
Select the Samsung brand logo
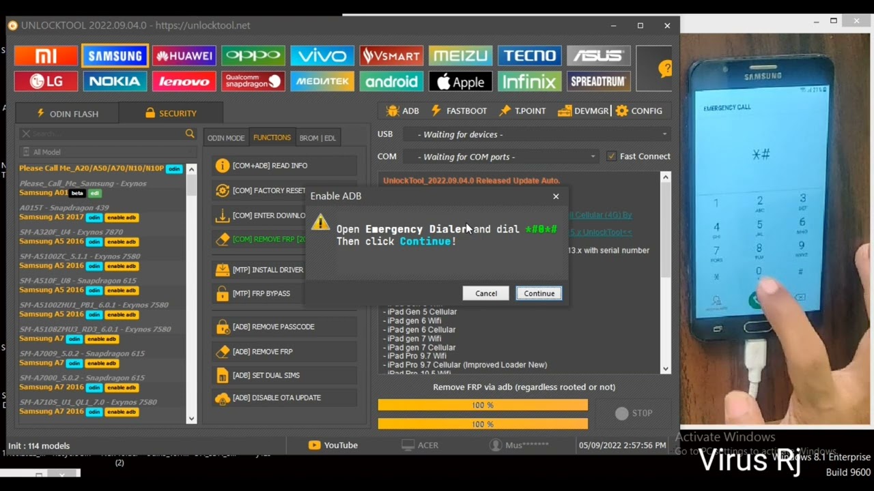(115, 56)
